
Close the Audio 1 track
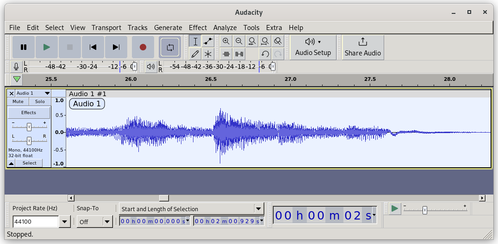point(12,93)
